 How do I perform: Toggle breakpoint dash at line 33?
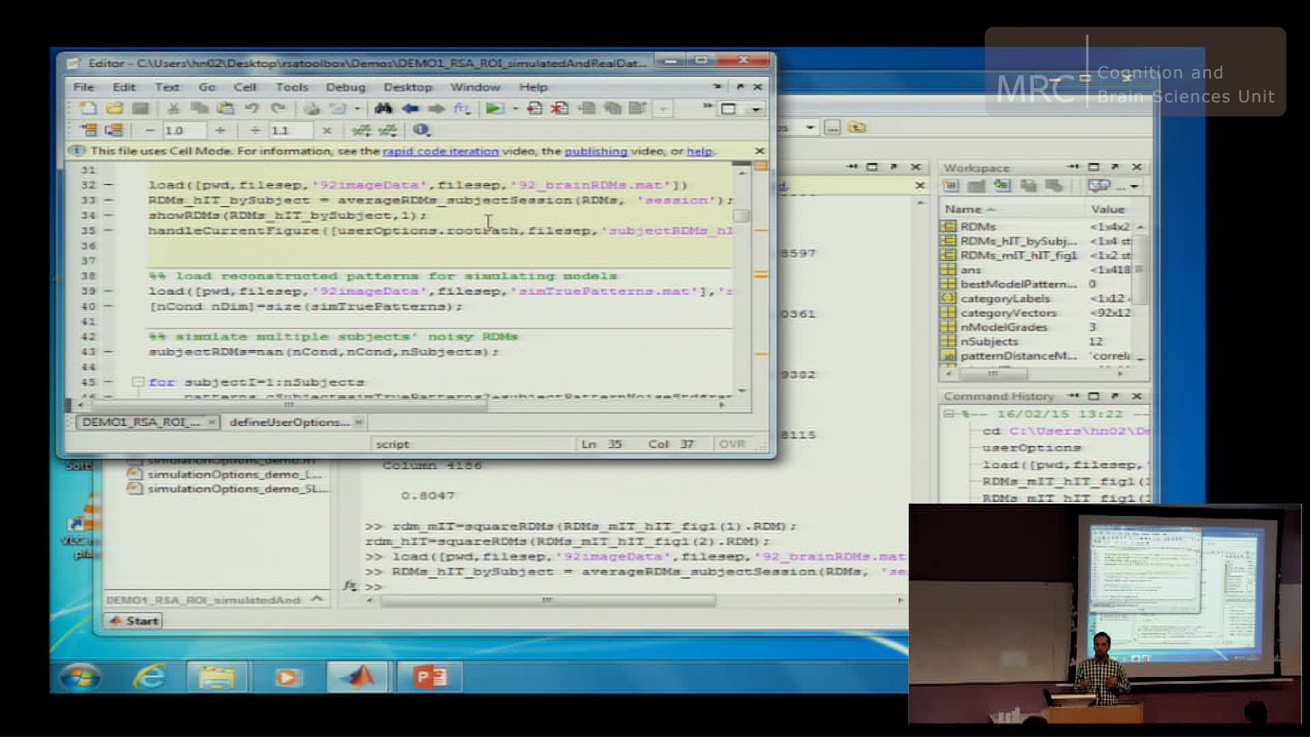pos(108,200)
